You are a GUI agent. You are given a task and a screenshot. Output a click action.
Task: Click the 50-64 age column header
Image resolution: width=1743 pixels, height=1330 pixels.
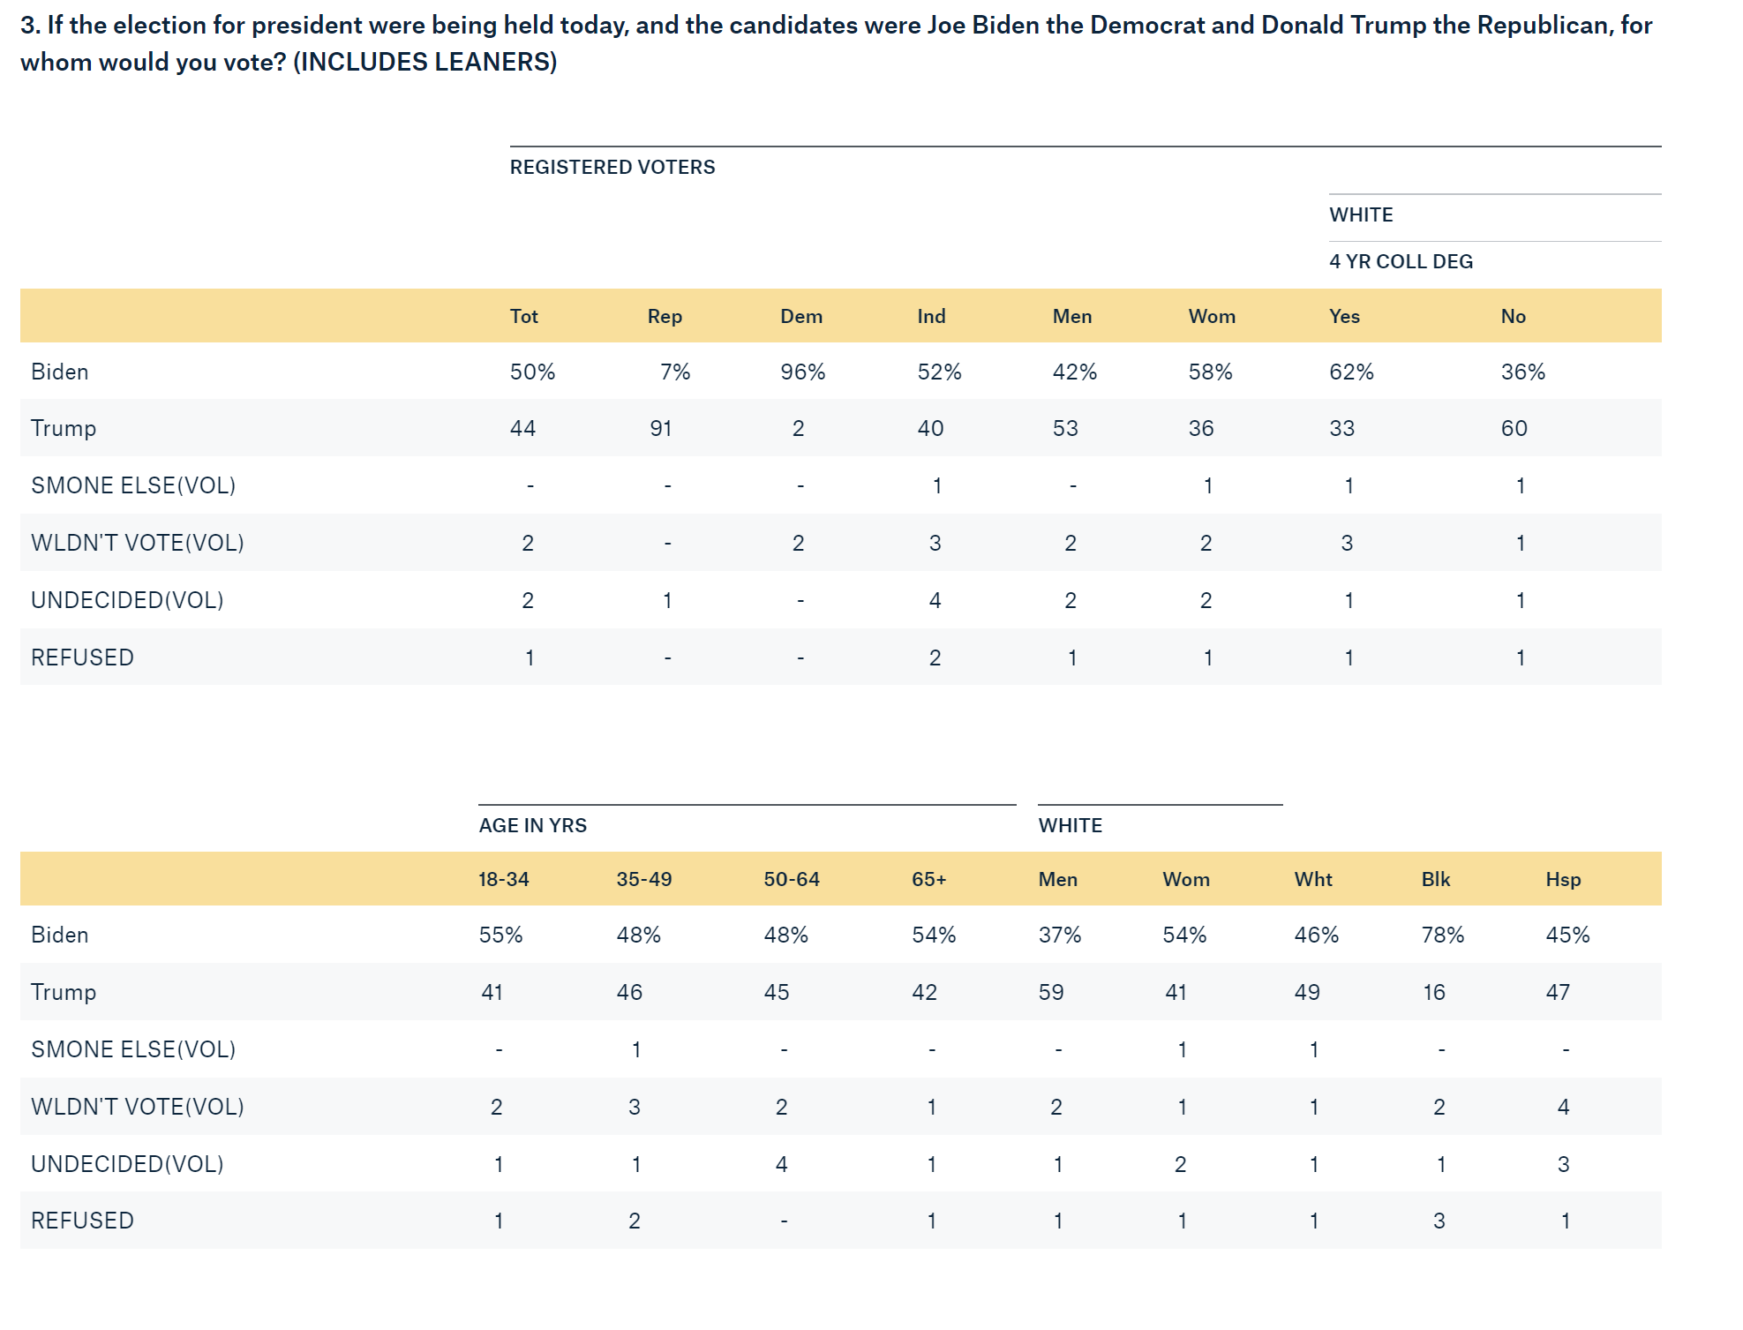click(x=791, y=879)
